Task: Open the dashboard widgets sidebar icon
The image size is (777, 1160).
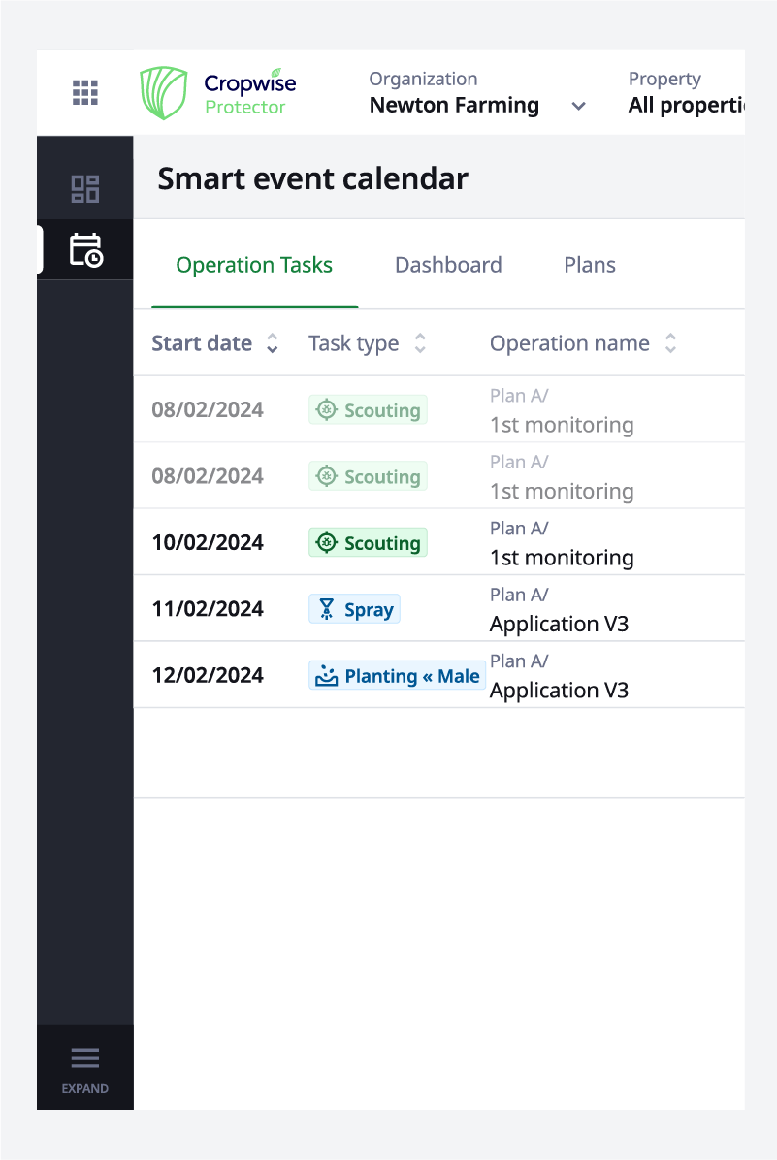Action: 85,189
